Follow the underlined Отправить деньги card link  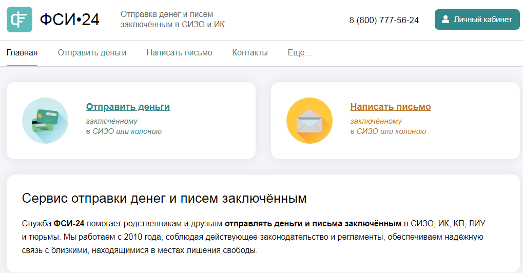coord(128,107)
